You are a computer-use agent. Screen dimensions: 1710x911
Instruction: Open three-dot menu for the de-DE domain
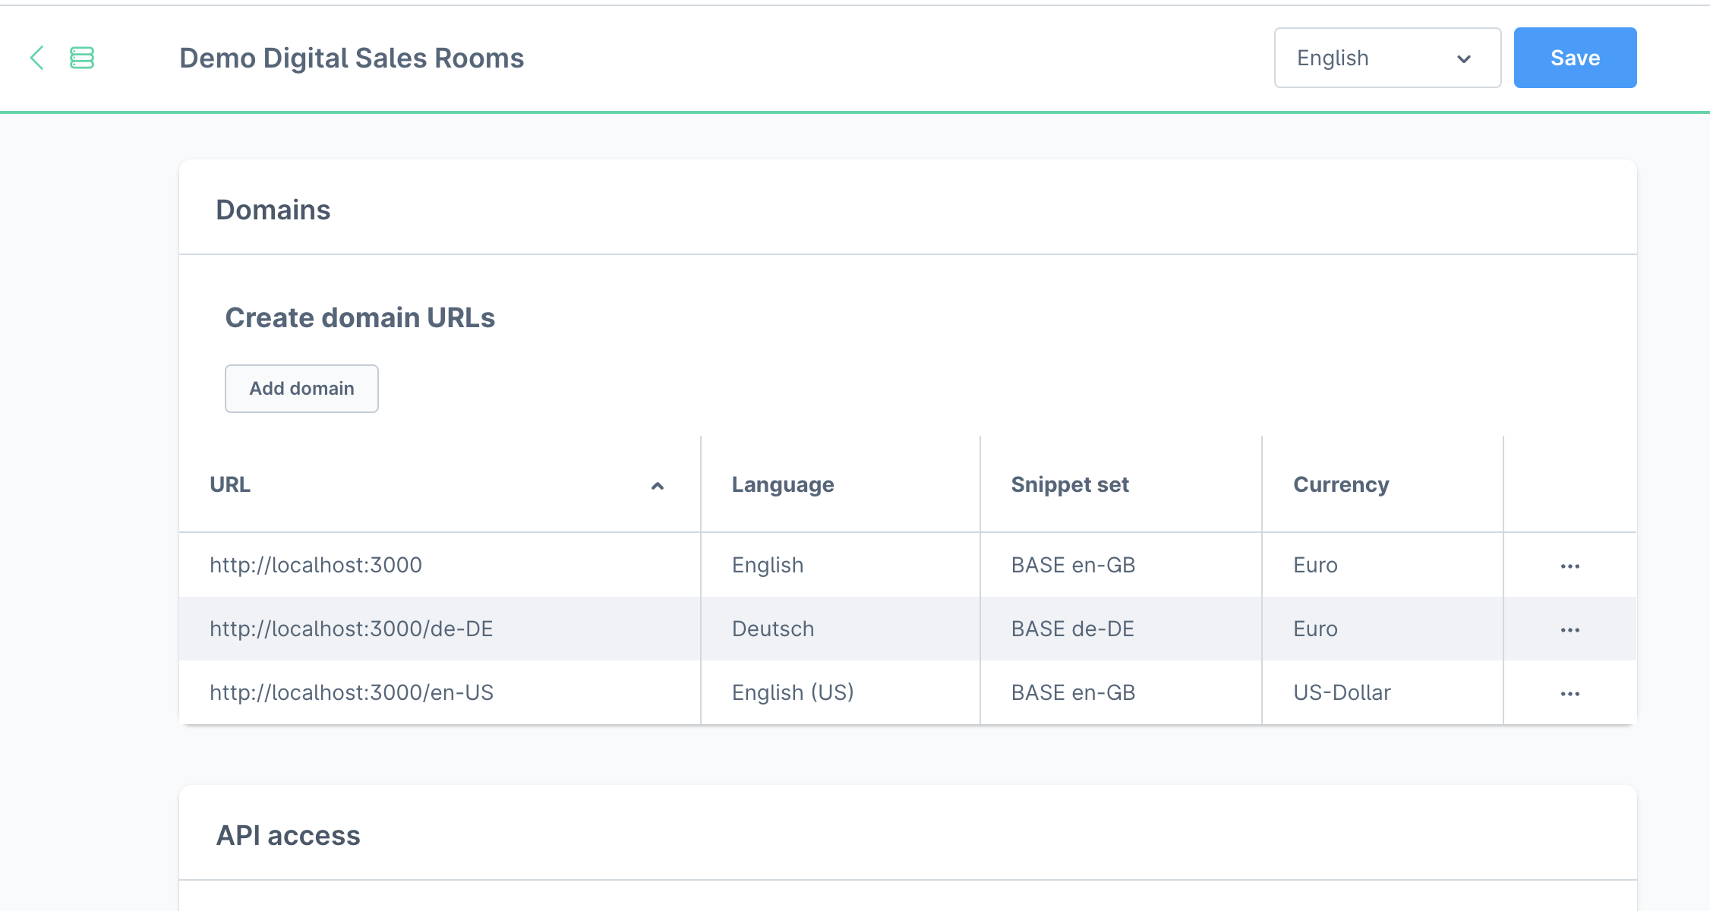coord(1570,630)
